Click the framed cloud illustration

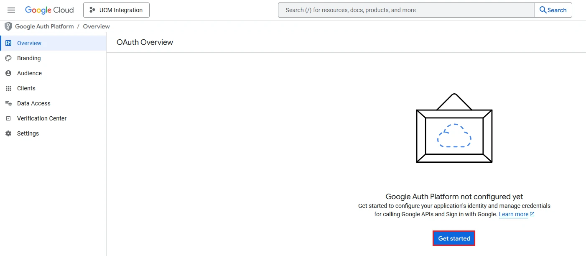click(454, 128)
